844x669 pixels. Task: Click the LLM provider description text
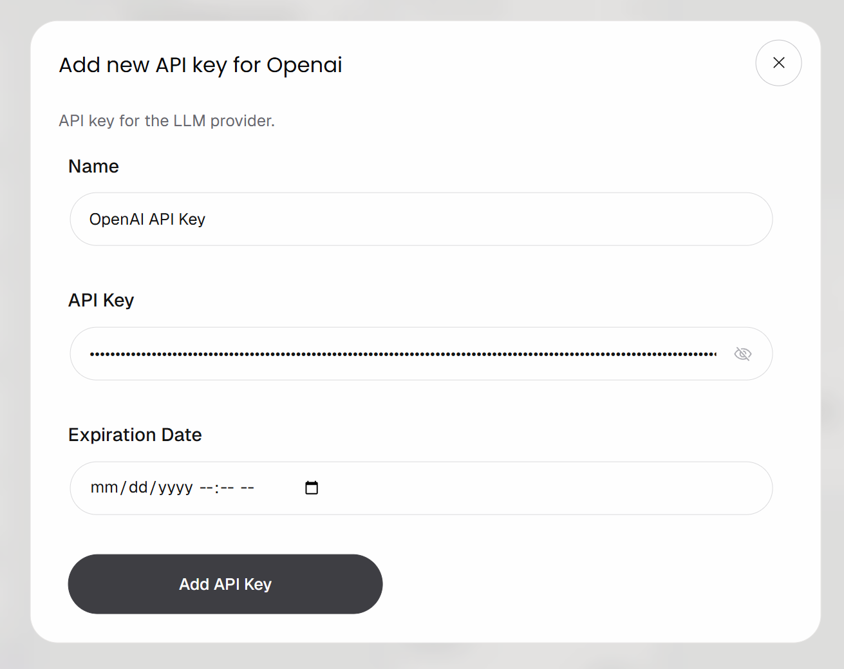[166, 120]
